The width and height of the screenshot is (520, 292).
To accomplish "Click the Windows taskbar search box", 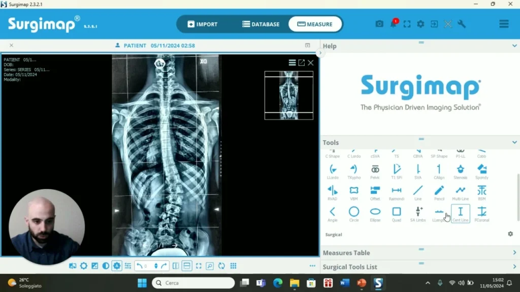I will point(193,283).
